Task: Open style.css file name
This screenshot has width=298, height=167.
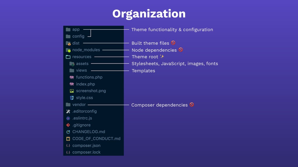Action: click(84, 98)
